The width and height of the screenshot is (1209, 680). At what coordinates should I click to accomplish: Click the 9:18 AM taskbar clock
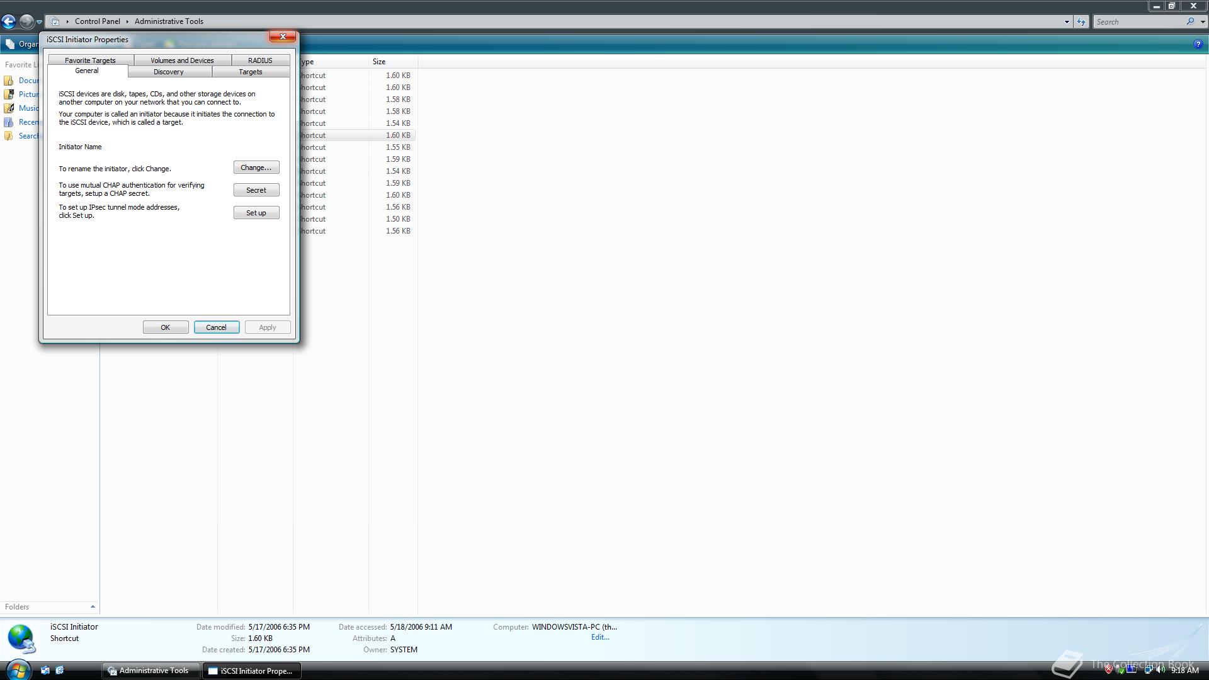(x=1184, y=671)
